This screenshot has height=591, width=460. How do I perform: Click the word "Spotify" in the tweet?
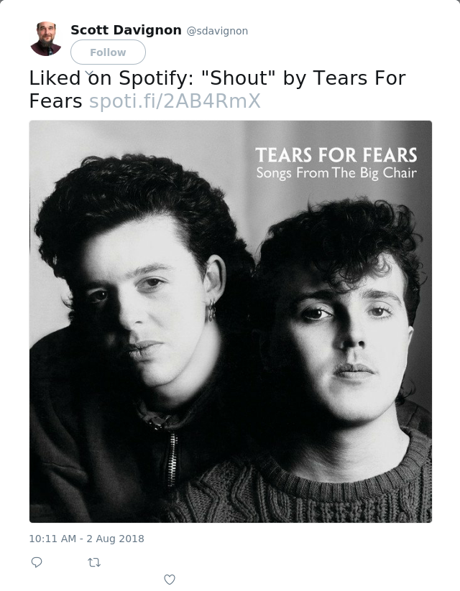156,79
